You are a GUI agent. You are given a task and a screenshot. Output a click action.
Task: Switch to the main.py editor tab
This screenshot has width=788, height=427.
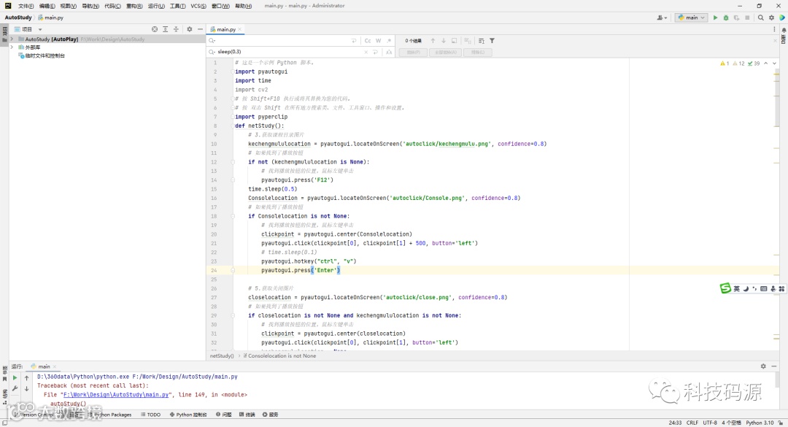click(x=226, y=29)
